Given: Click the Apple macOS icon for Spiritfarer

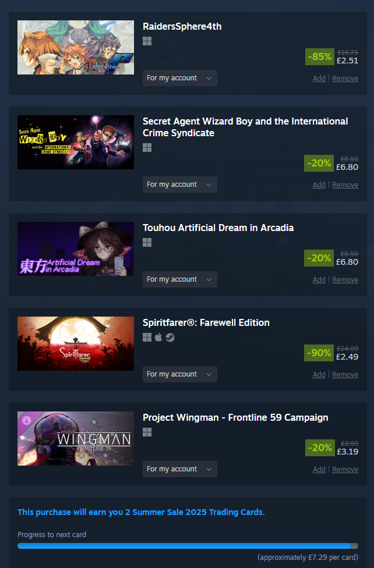Looking at the screenshot, I should 158,338.
